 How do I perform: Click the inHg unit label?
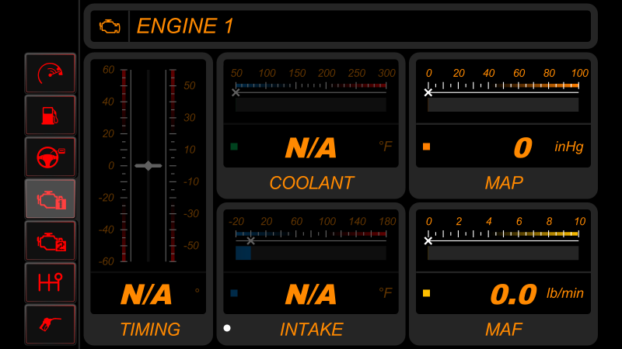pos(569,147)
